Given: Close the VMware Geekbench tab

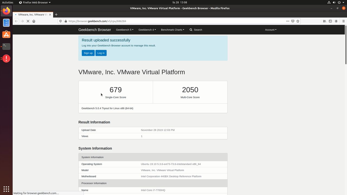Looking at the screenshot, I should pos(50,15).
